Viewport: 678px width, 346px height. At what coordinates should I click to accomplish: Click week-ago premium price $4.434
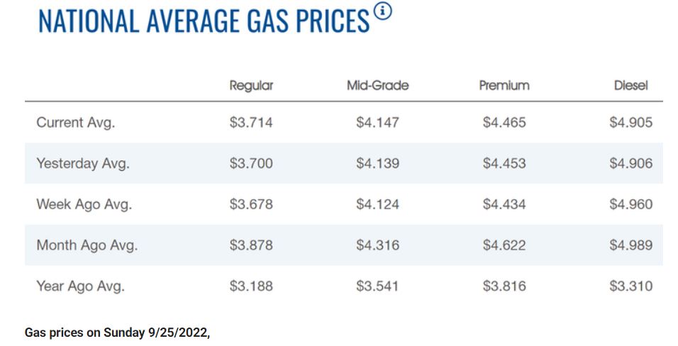(504, 205)
